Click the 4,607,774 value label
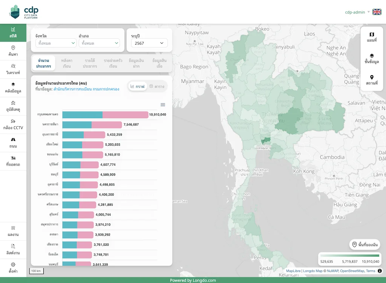The width and height of the screenshot is (386, 283). click(x=108, y=164)
